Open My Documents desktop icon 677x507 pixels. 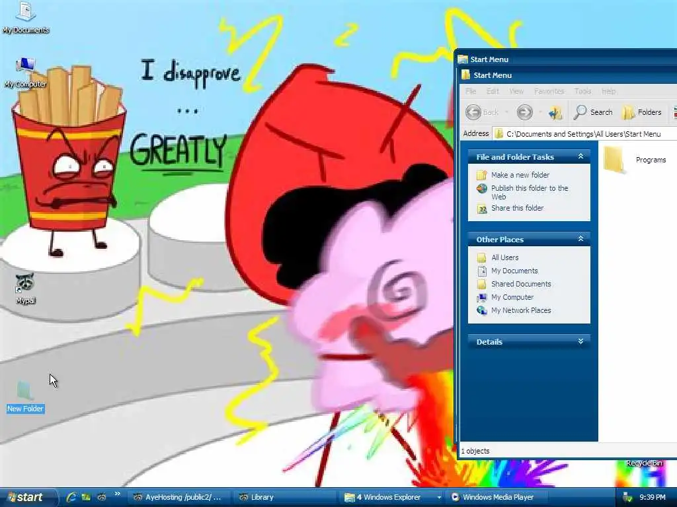(x=26, y=17)
